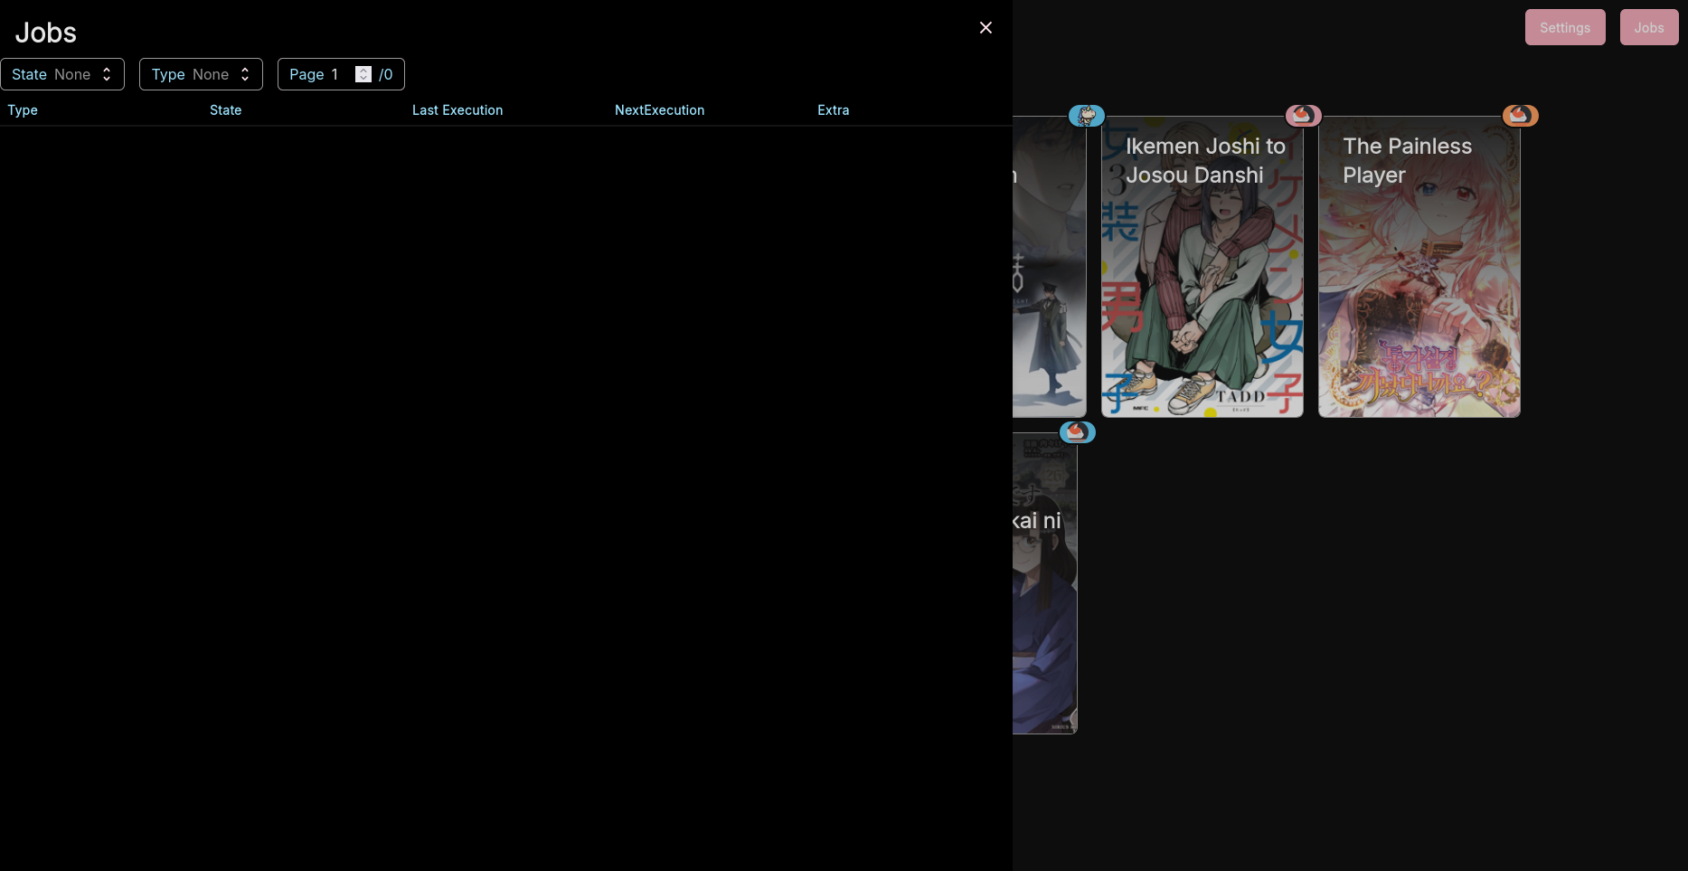Click the blue mascot badge on the partly hidden cover
The height and width of the screenshot is (871, 1688).
1086,115
